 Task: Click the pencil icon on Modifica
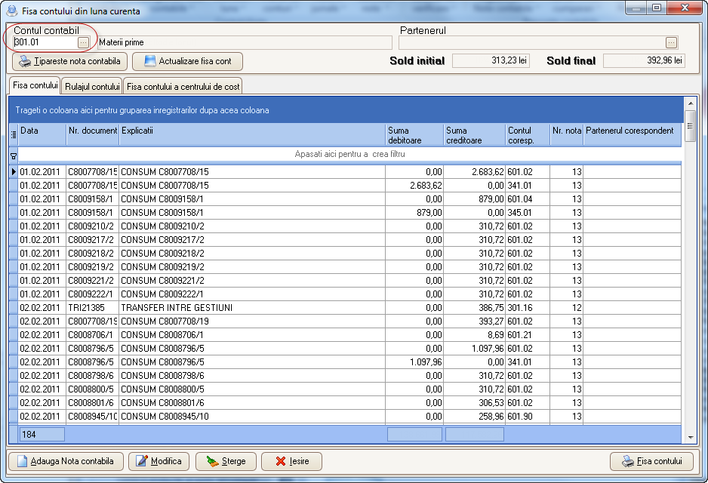[x=142, y=461]
